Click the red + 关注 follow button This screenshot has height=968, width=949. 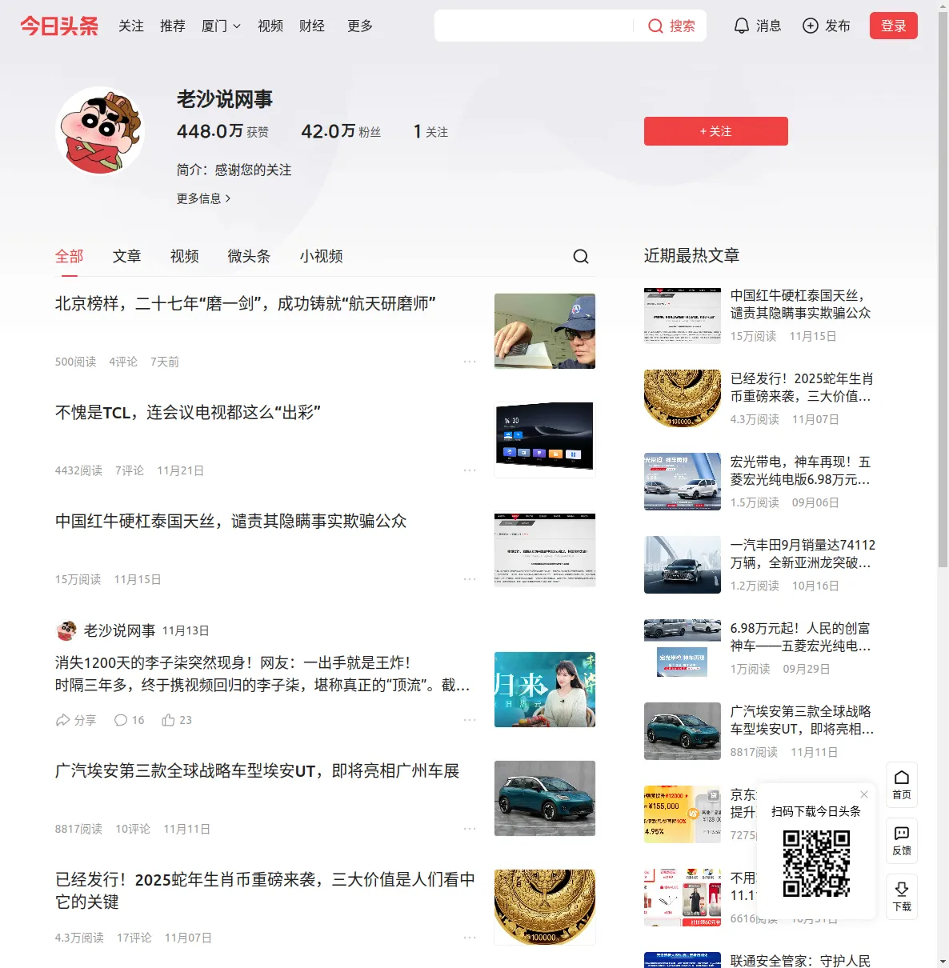716,131
